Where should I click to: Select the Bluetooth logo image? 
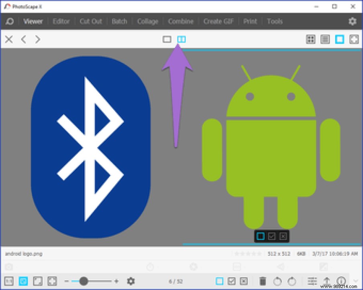pyautogui.click(x=90, y=148)
